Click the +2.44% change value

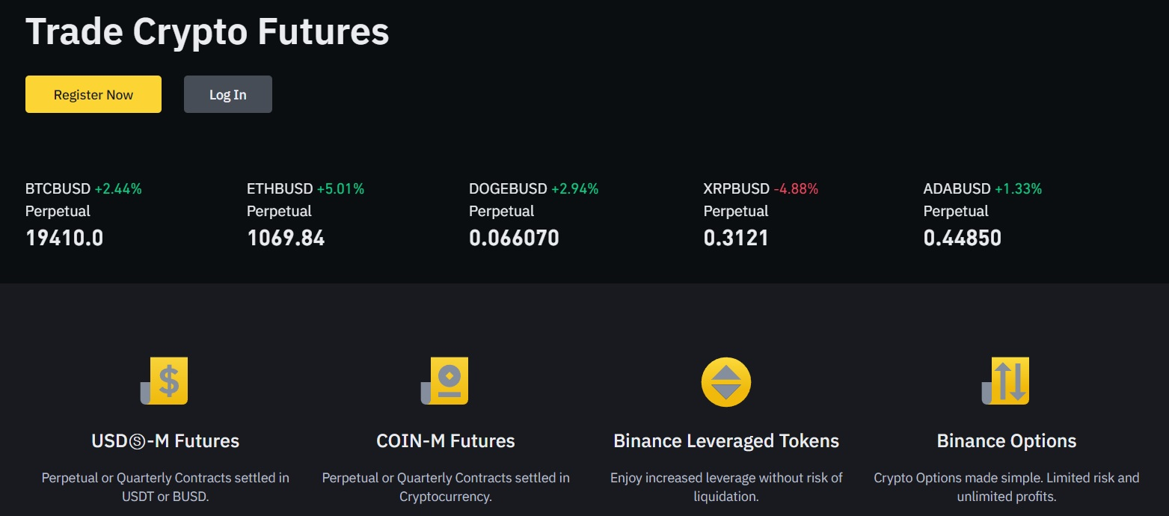click(118, 188)
